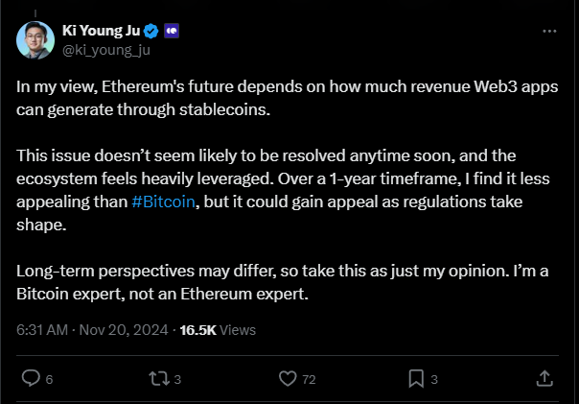Click the Ki Young Ju display name

102,31
